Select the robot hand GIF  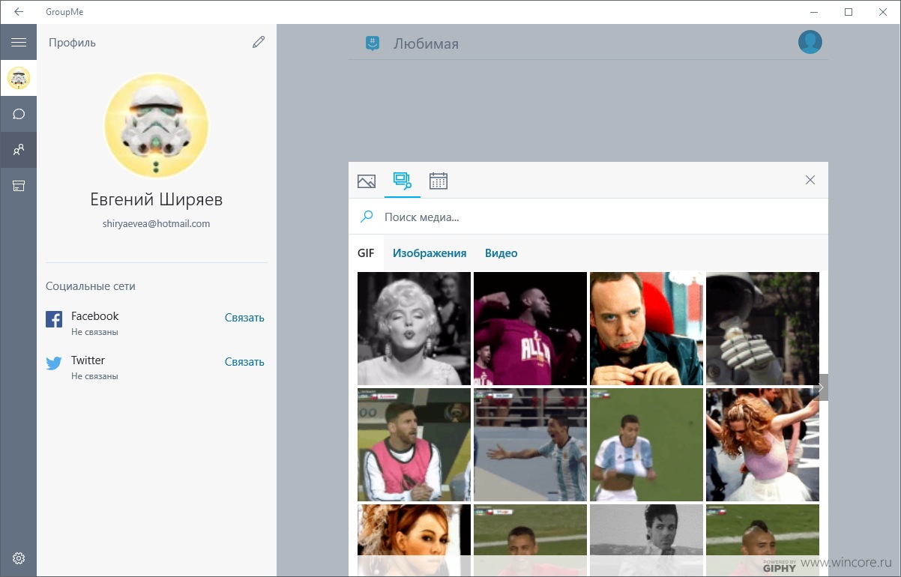762,328
